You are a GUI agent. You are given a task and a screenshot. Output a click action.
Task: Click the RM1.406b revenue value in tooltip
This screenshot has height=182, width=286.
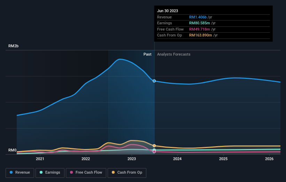[198, 17]
